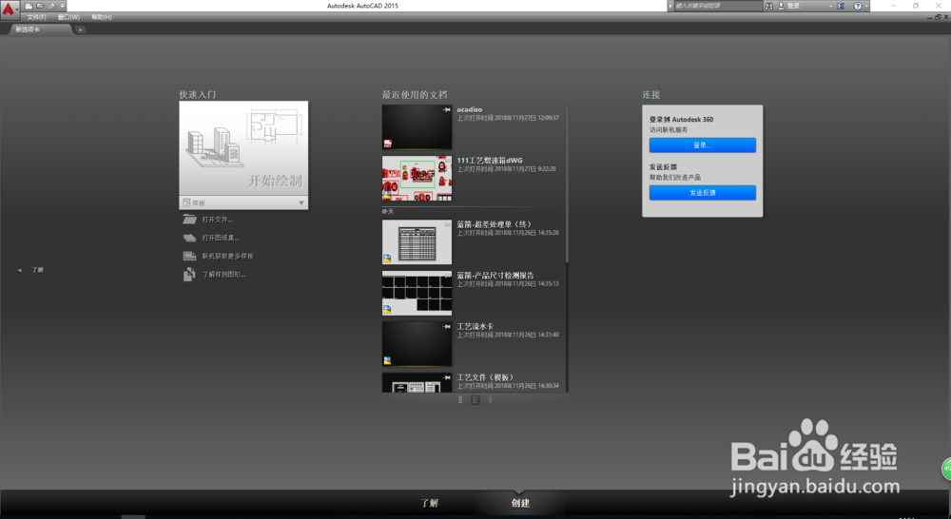
Task: Click the binoculars search icon
Action: click(x=769, y=6)
